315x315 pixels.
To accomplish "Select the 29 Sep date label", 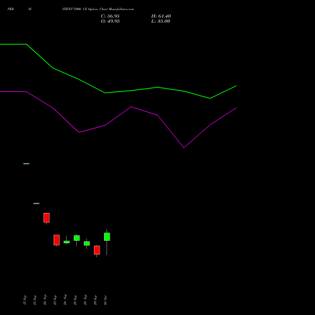I will (95, 300).
